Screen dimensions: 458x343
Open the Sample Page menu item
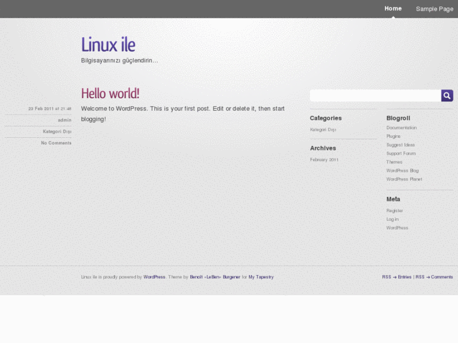(435, 9)
